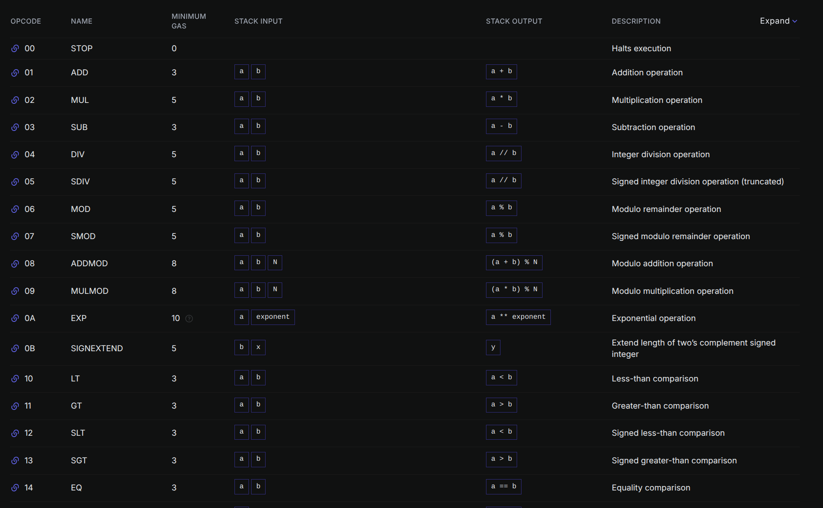
Task: Click the help icon next to EXP gas 10
Action: pyautogui.click(x=189, y=318)
